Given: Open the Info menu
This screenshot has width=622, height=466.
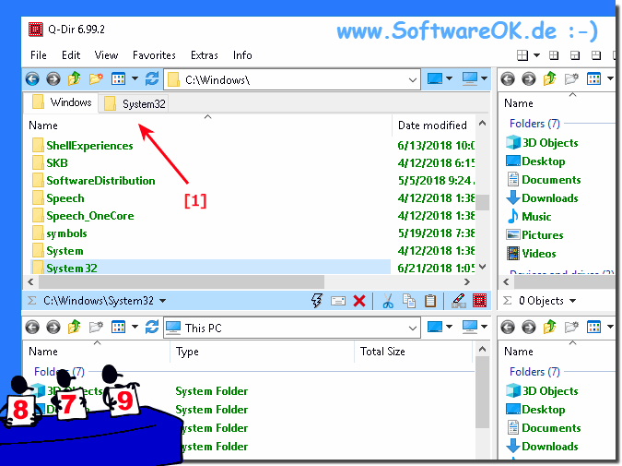Looking at the screenshot, I should click(x=242, y=55).
